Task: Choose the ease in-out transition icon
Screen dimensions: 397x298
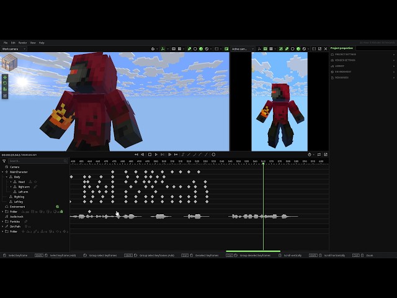Action: point(206,155)
